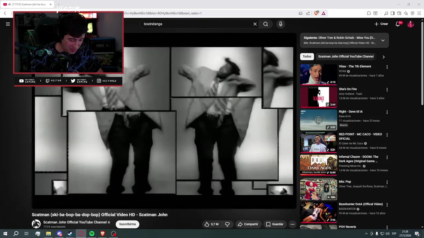Open the system volume speaker icon
Image resolution: width=424 pixels, height=238 pixels.
tap(387, 234)
